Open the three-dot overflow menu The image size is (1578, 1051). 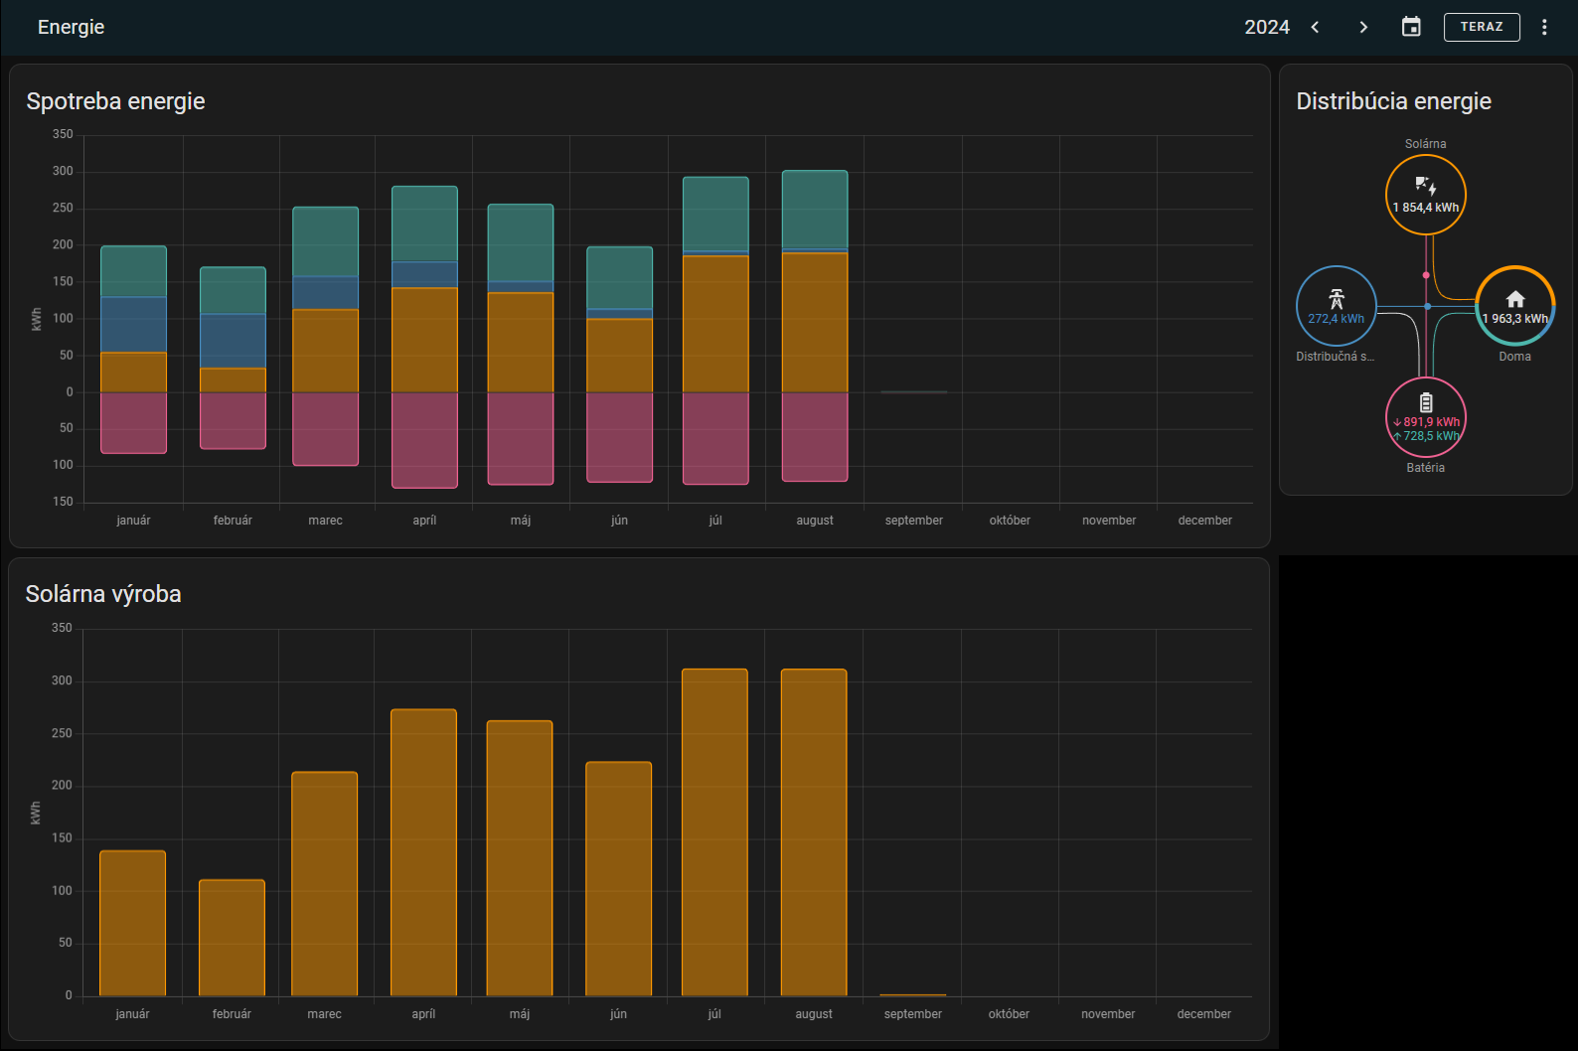(x=1544, y=27)
